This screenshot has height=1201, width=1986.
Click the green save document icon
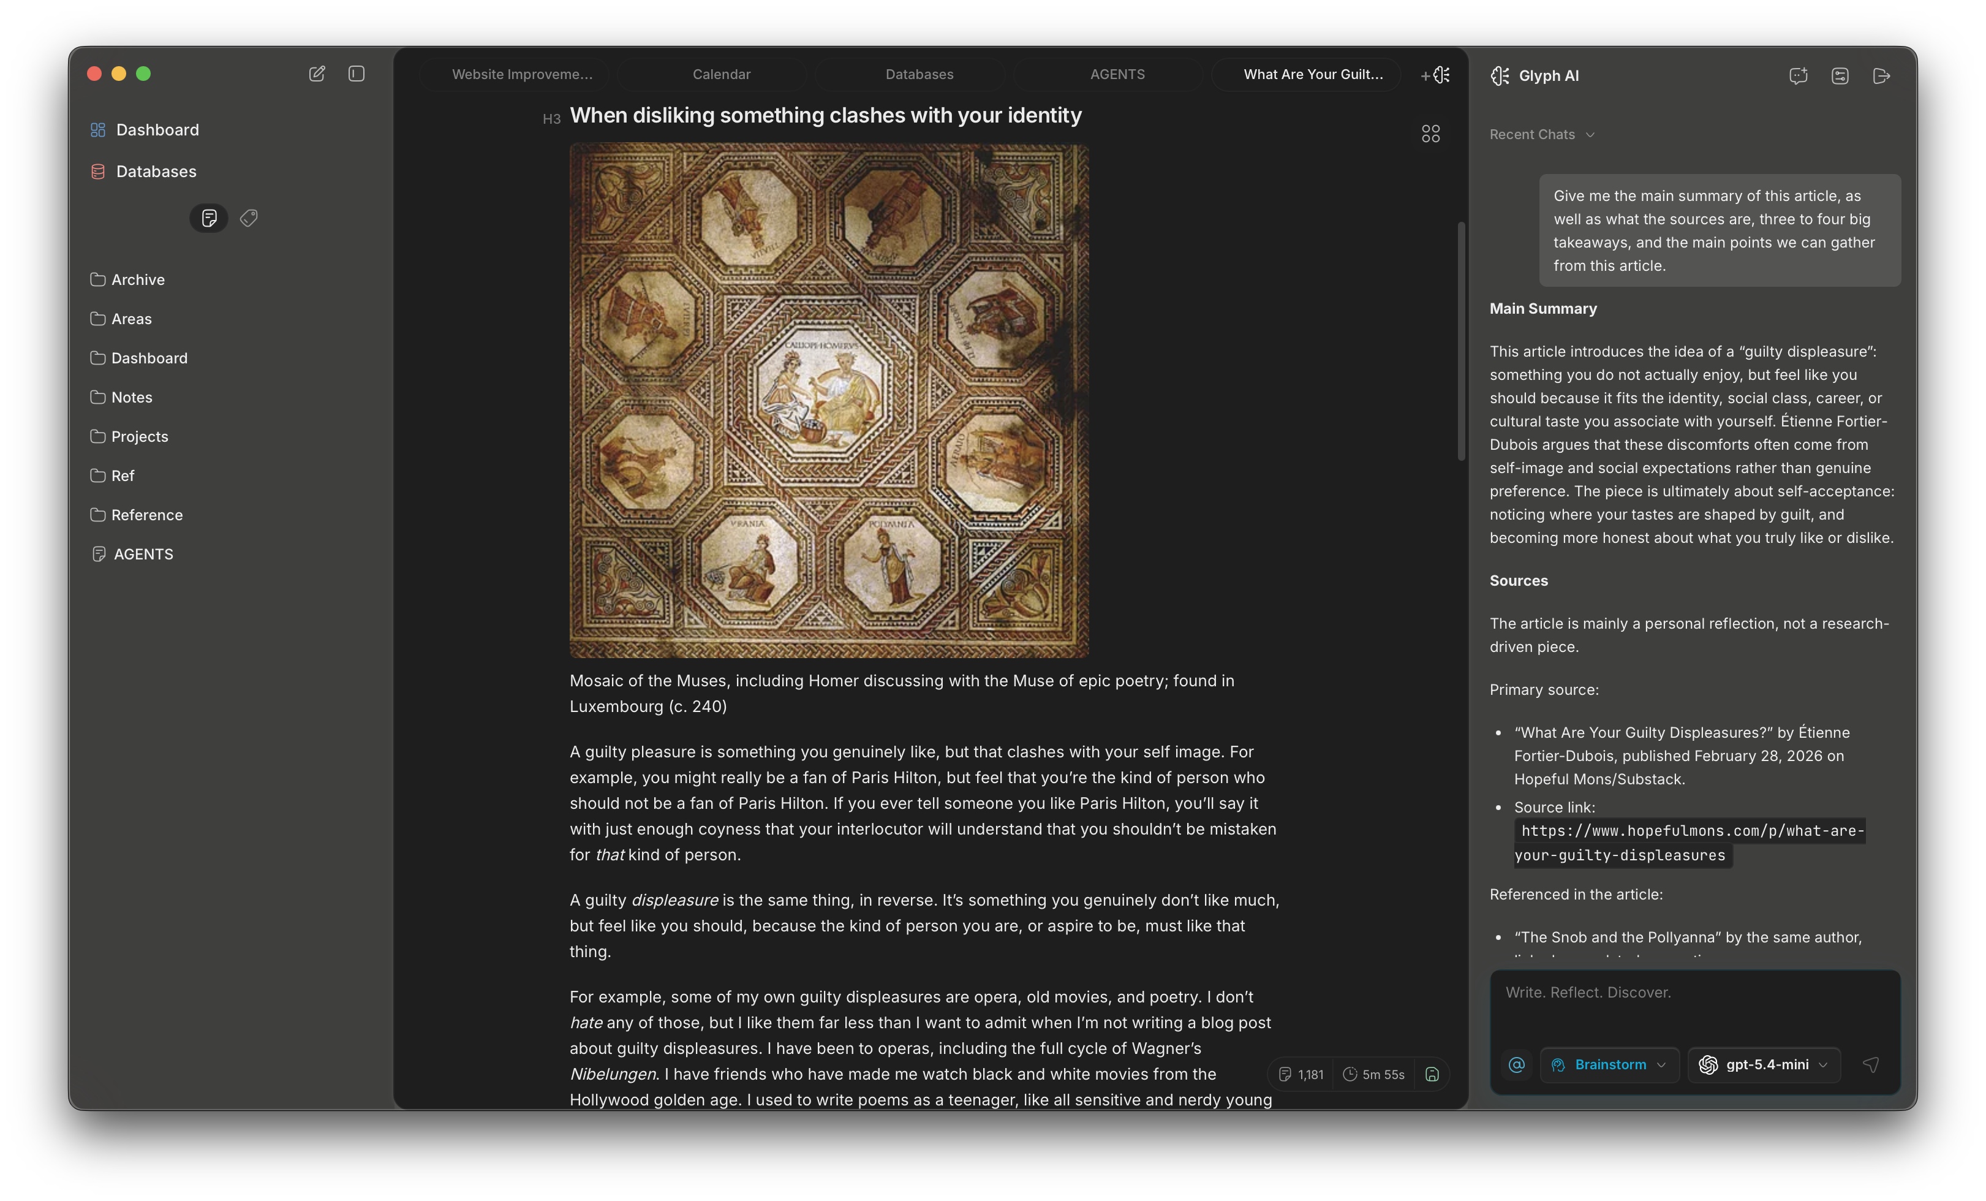1432,1074
